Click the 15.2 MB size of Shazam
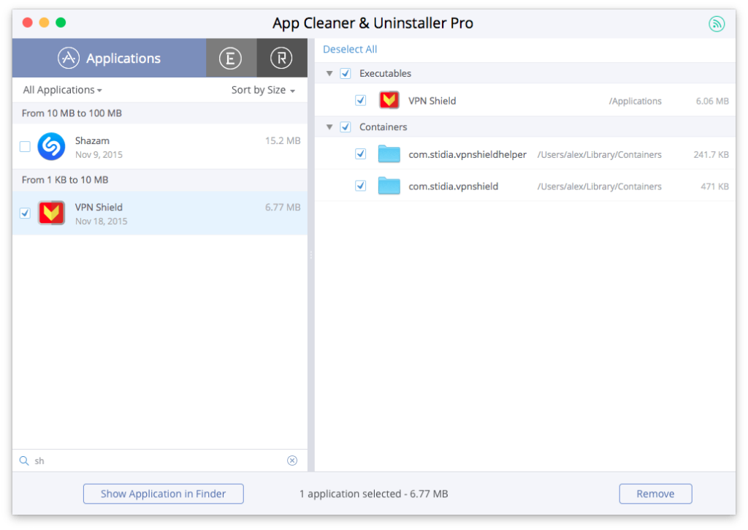748x530 pixels. coord(283,140)
